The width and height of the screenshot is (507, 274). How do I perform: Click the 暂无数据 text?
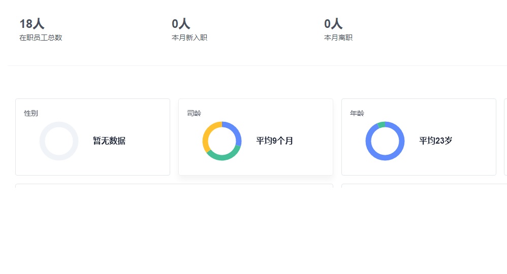coord(109,141)
